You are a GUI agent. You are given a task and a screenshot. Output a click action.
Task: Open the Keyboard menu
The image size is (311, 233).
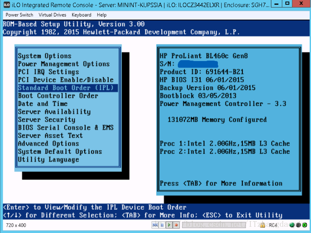[x=82, y=15]
